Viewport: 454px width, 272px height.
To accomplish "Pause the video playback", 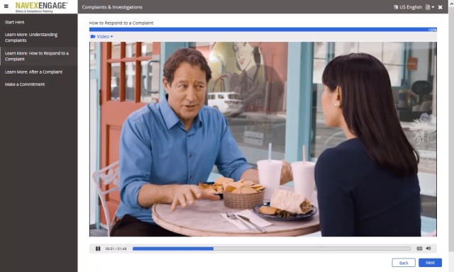I will point(98,249).
